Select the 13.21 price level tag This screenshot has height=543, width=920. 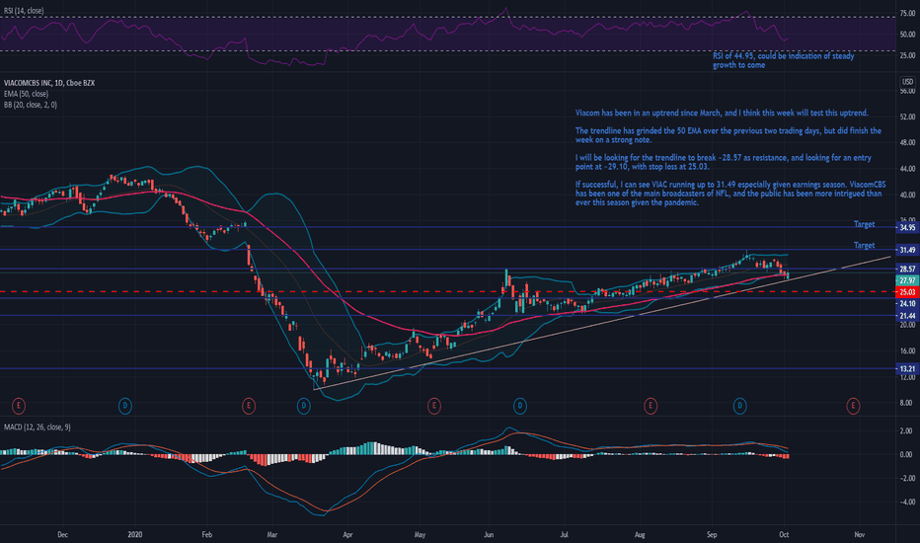pyautogui.click(x=907, y=368)
